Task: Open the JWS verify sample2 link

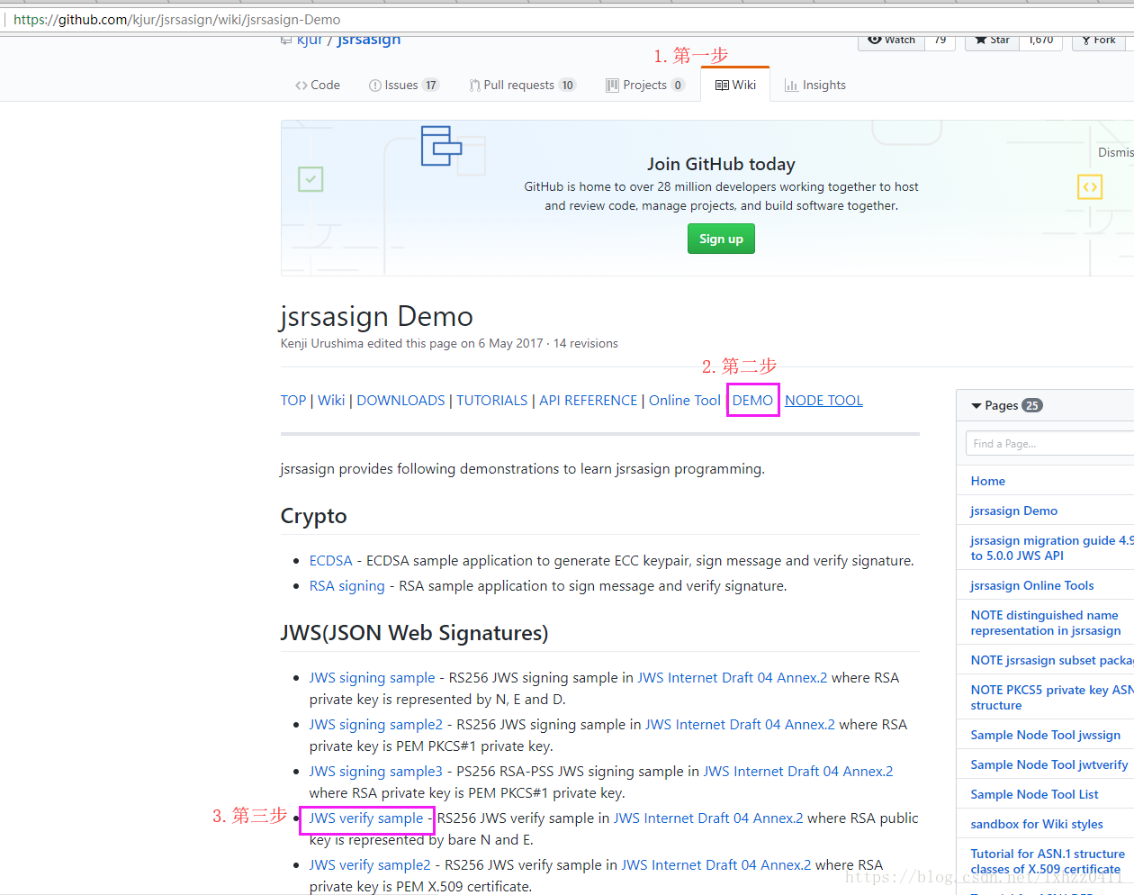Action: [x=370, y=864]
